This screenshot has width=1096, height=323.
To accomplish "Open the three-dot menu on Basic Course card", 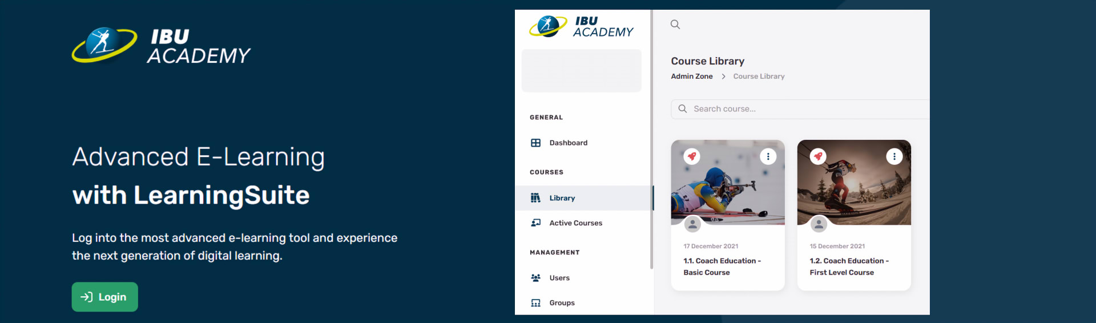I will tap(768, 156).
